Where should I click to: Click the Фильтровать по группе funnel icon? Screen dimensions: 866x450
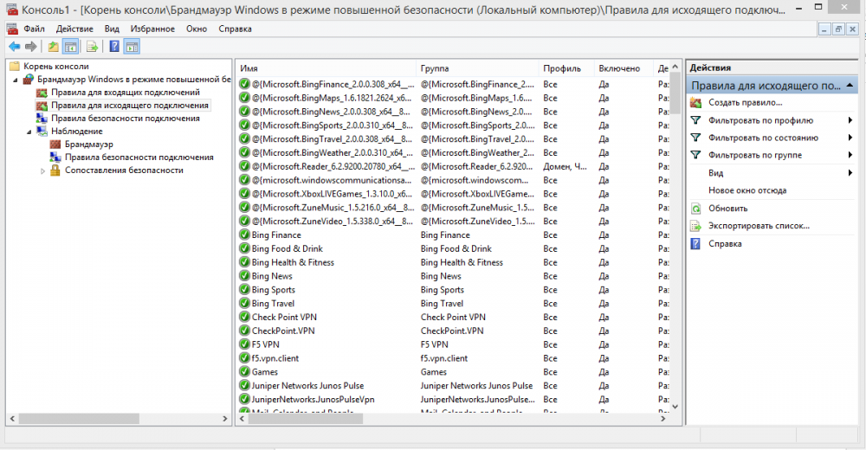pos(696,155)
